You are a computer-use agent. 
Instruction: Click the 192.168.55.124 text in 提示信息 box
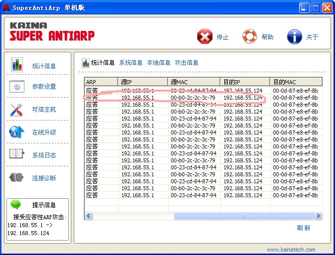[28, 233]
